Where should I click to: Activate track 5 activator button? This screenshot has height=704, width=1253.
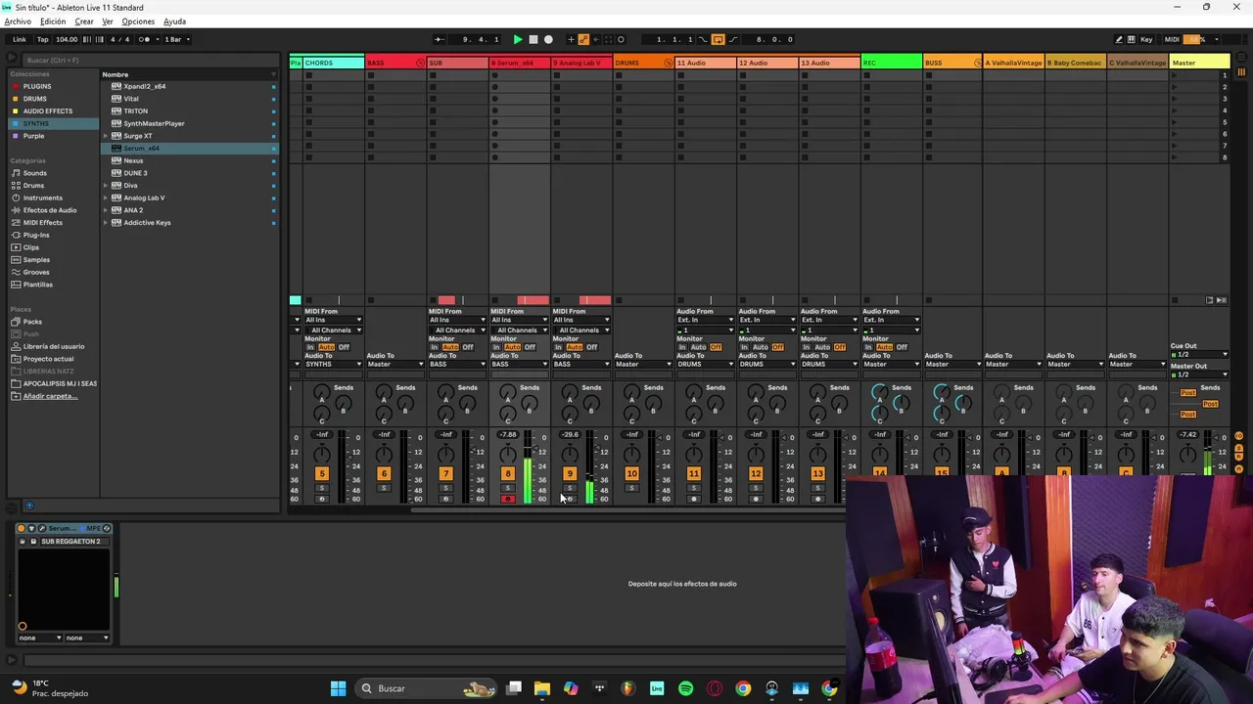tap(321, 474)
